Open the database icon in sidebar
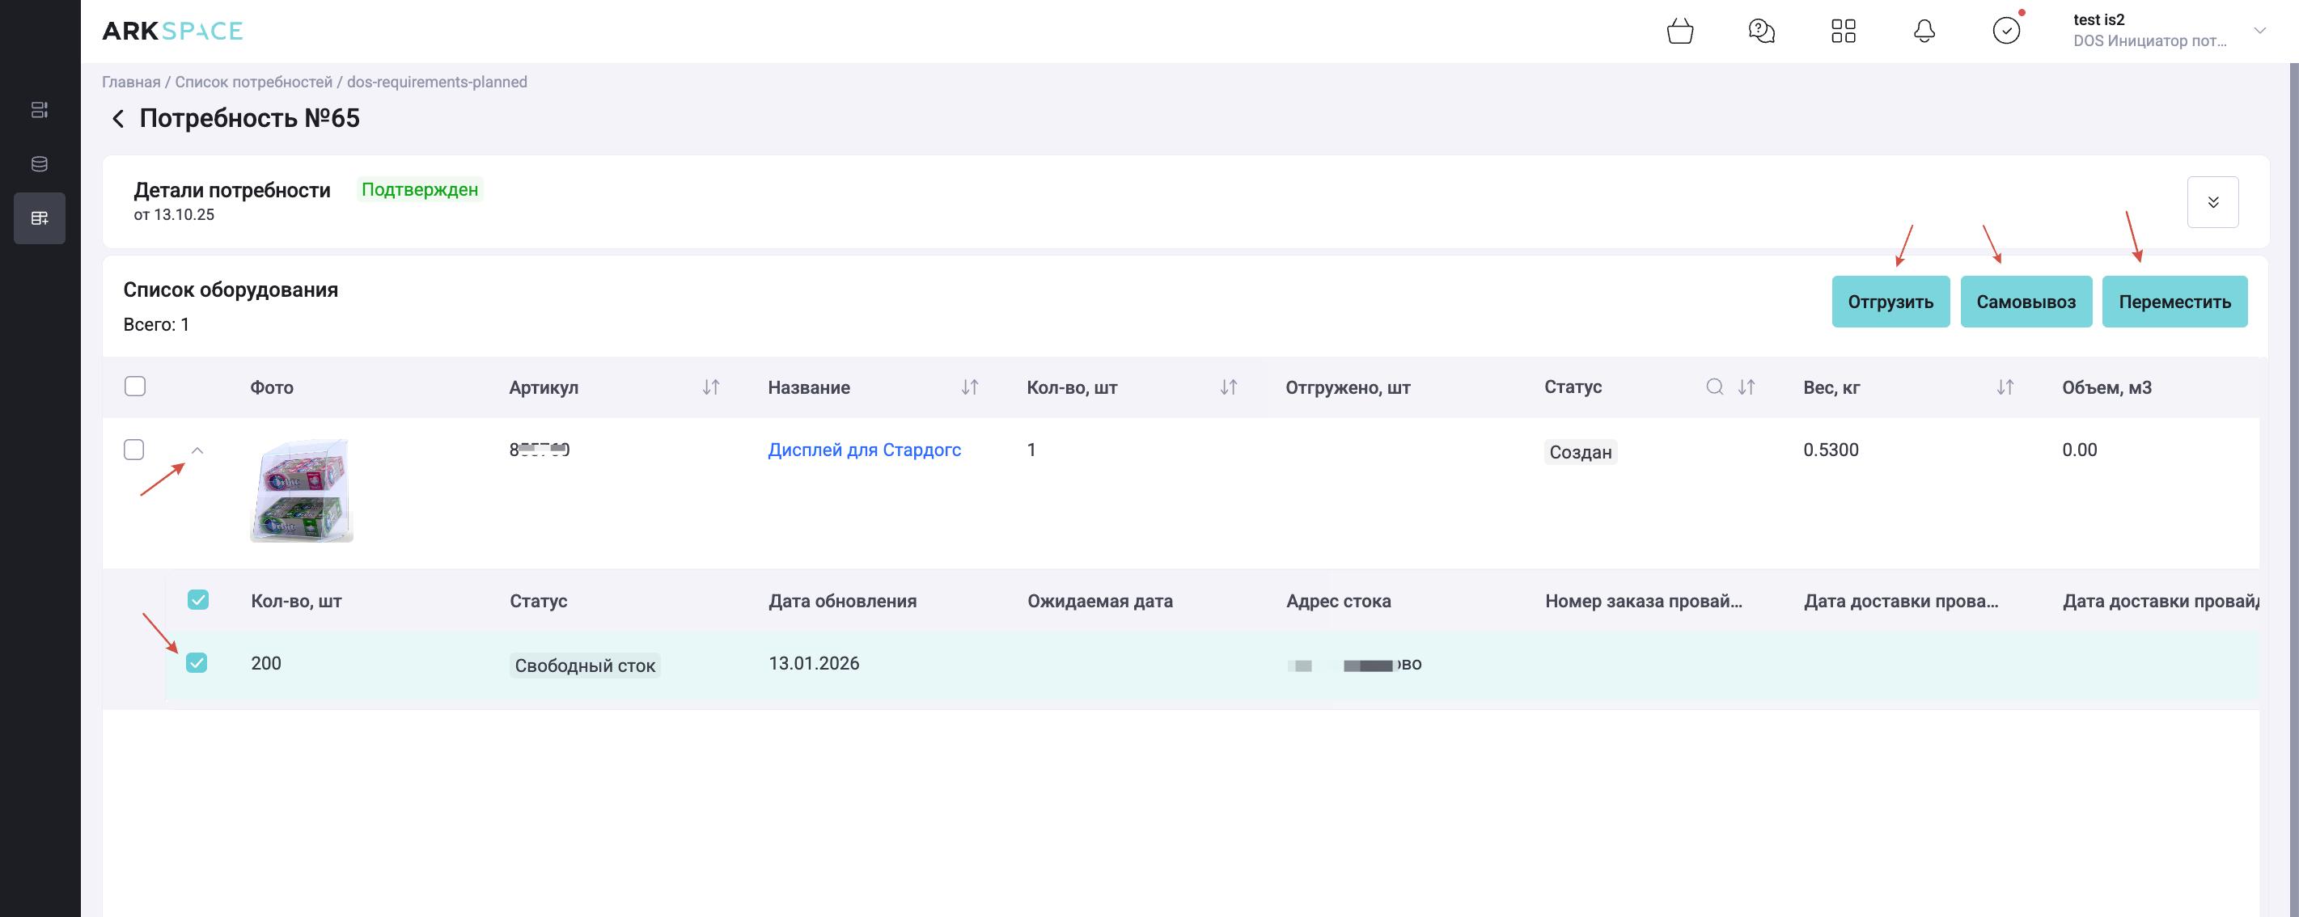Image resolution: width=2299 pixels, height=917 pixels. pyautogui.click(x=40, y=164)
